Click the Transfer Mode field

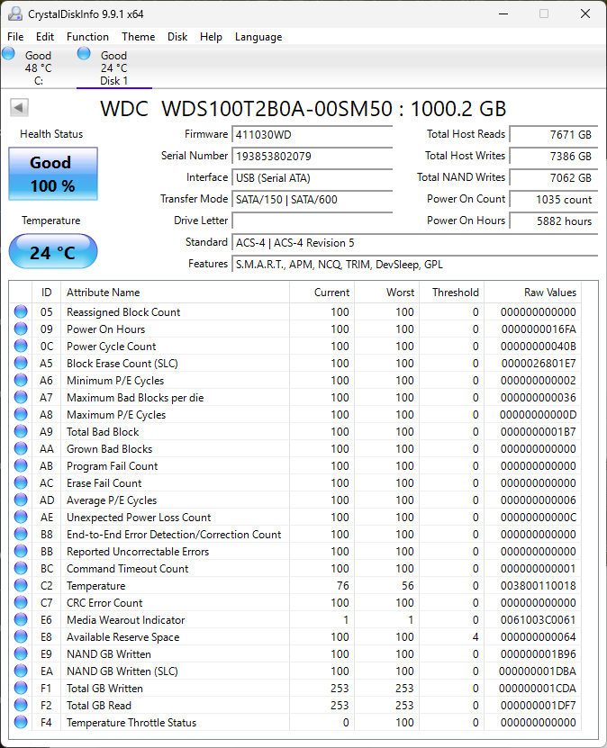point(313,200)
